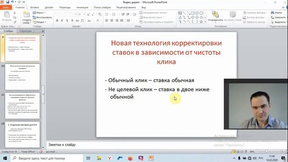Viewport: 288px width, 162px height.
Task: Click the Format Painter brush icon
Action: coord(14,22)
